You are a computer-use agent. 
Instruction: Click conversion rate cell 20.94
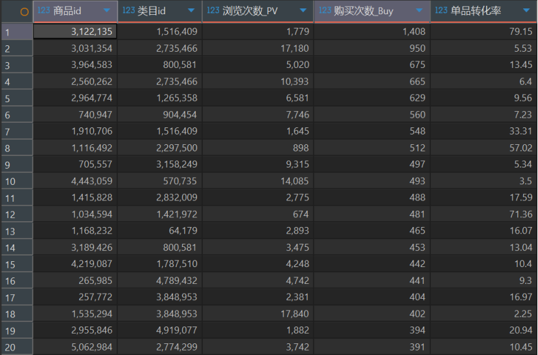click(484, 330)
